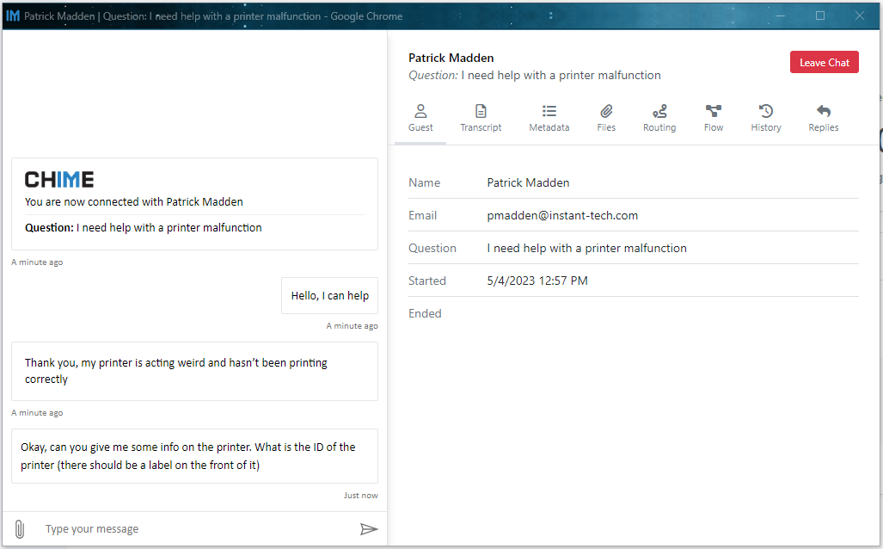Viewport: 883px width, 549px height.
Task: Open Files paperclip icon in tab bar
Action: 606,111
